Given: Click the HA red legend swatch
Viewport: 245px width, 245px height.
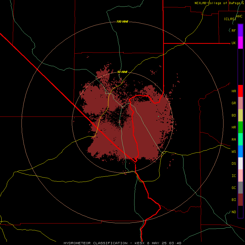Looking at the screenshot, I should [x=240, y=91].
